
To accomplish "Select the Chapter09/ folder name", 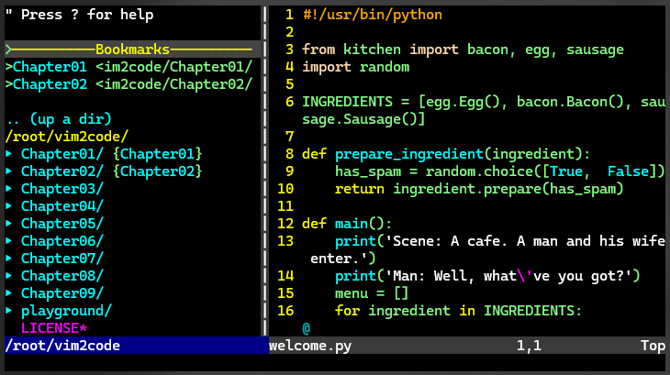I will 62,293.
